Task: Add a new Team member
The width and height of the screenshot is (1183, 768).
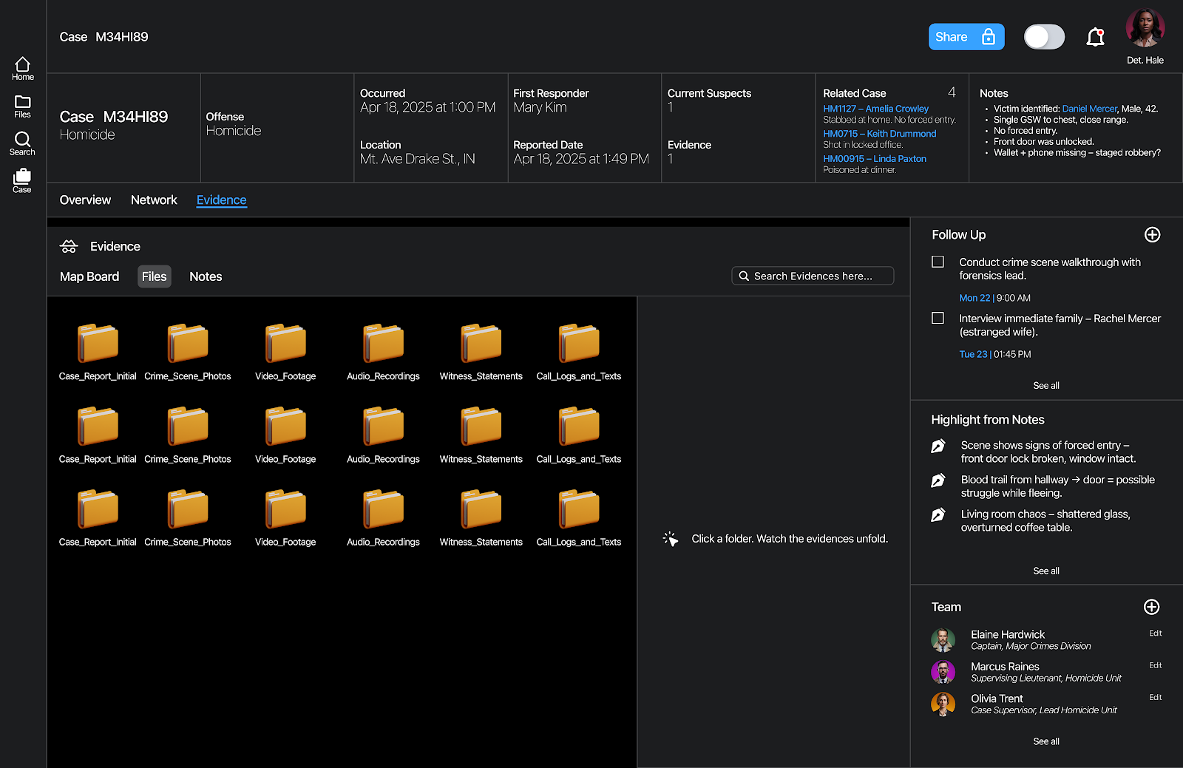Action: click(1151, 607)
